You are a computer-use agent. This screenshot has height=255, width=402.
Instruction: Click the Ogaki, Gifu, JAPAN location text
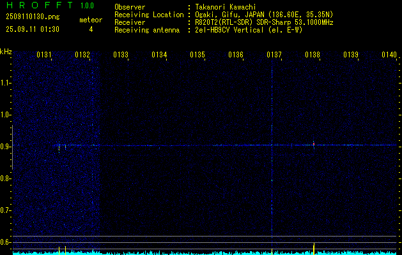(x=264, y=15)
